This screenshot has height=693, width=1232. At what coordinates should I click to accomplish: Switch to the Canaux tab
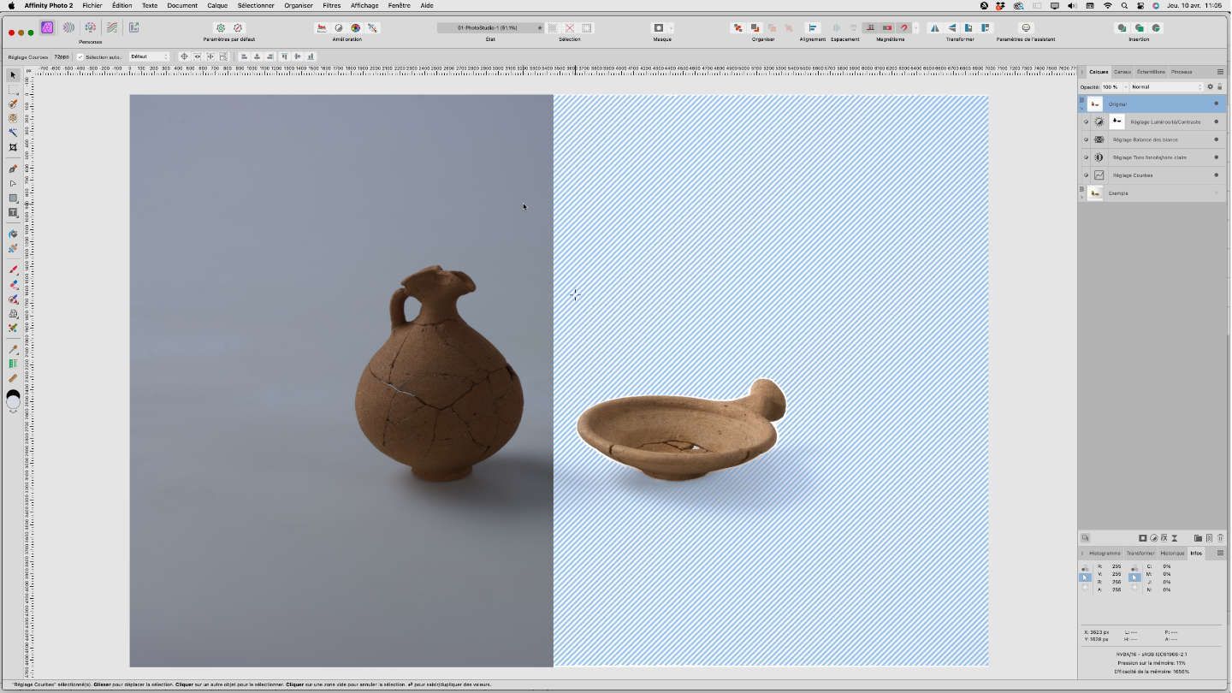coord(1122,72)
